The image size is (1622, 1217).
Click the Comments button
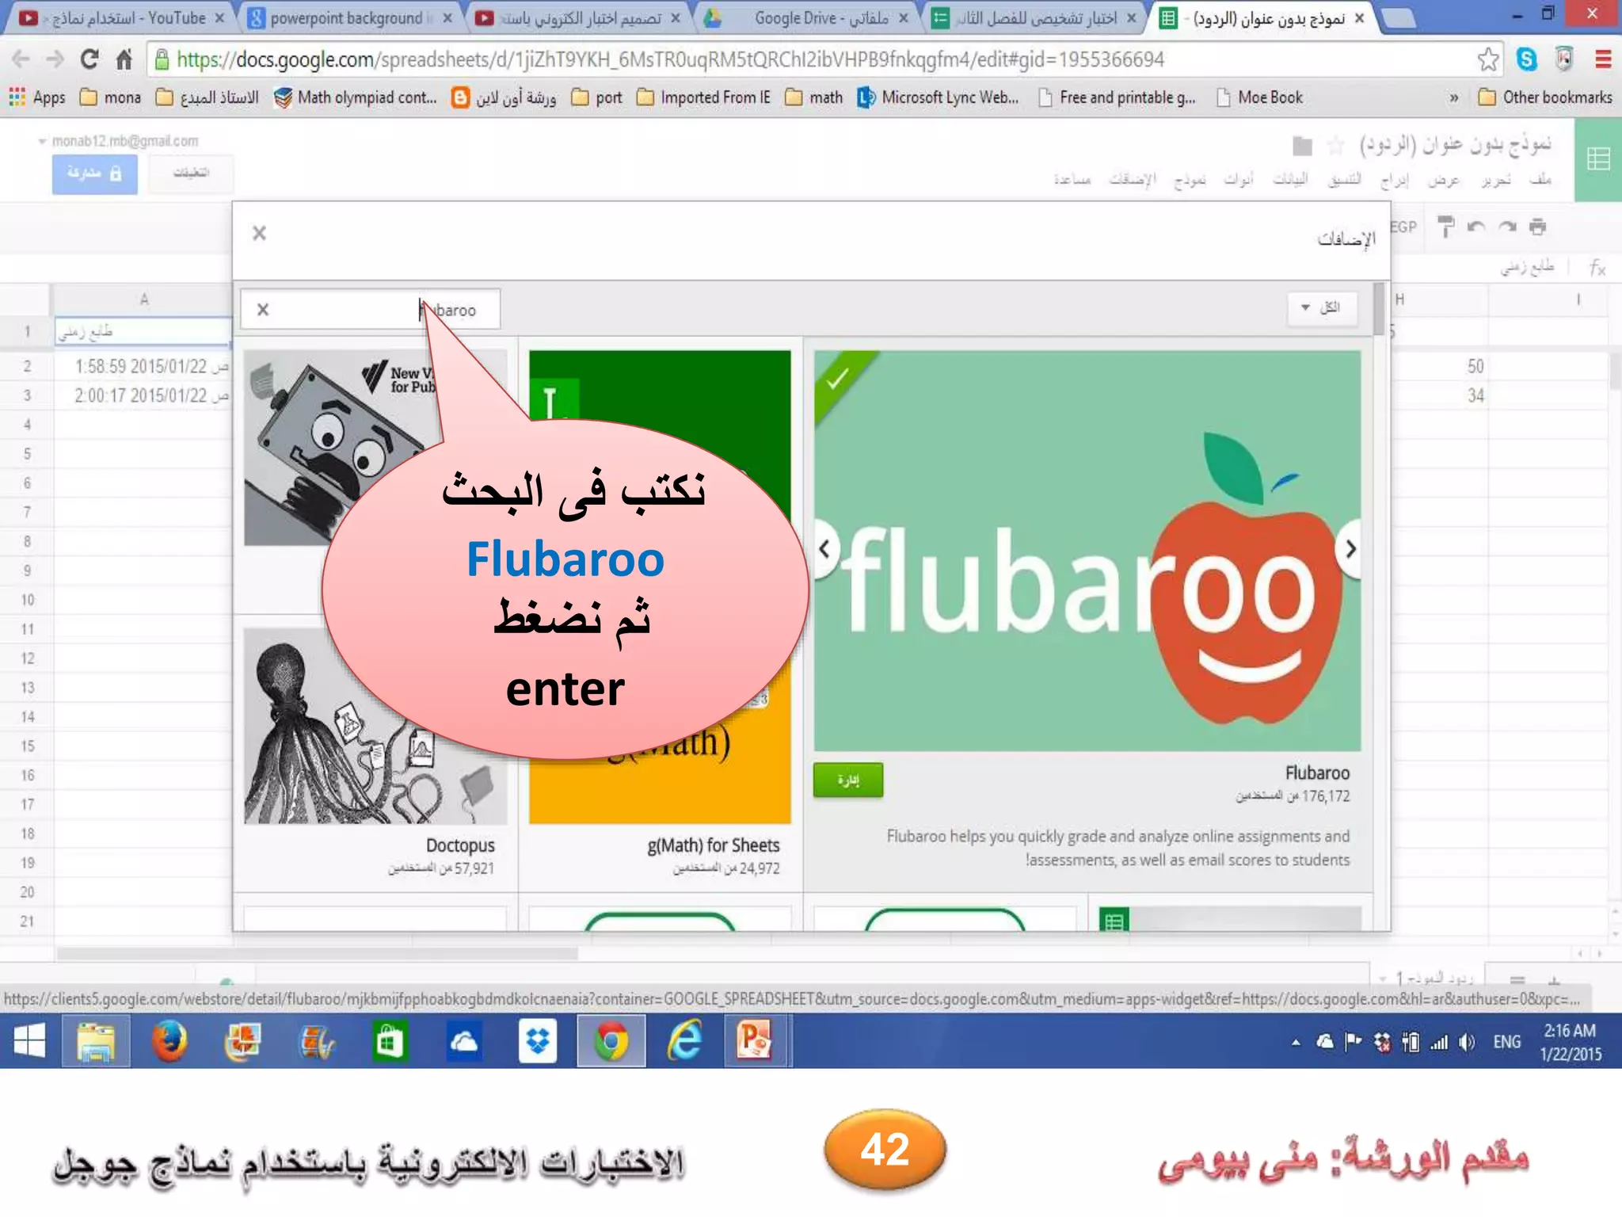click(x=192, y=173)
